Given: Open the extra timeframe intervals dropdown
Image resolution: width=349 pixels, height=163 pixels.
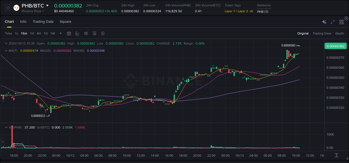Looking at the screenshot, I should [x=60, y=33].
